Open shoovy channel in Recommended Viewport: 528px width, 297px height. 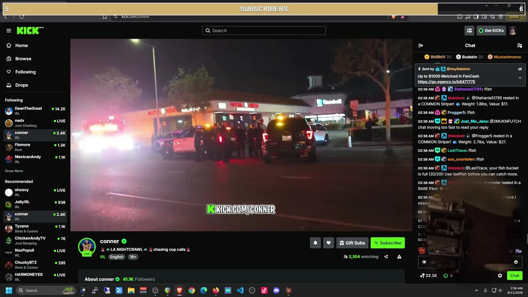point(35,192)
